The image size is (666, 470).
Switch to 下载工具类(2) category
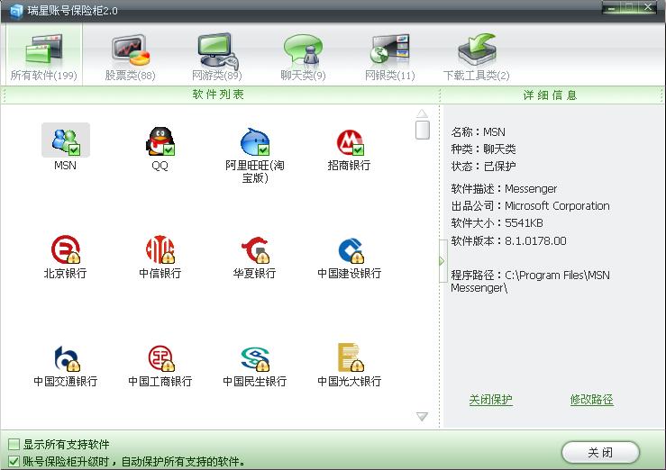click(x=476, y=57)
